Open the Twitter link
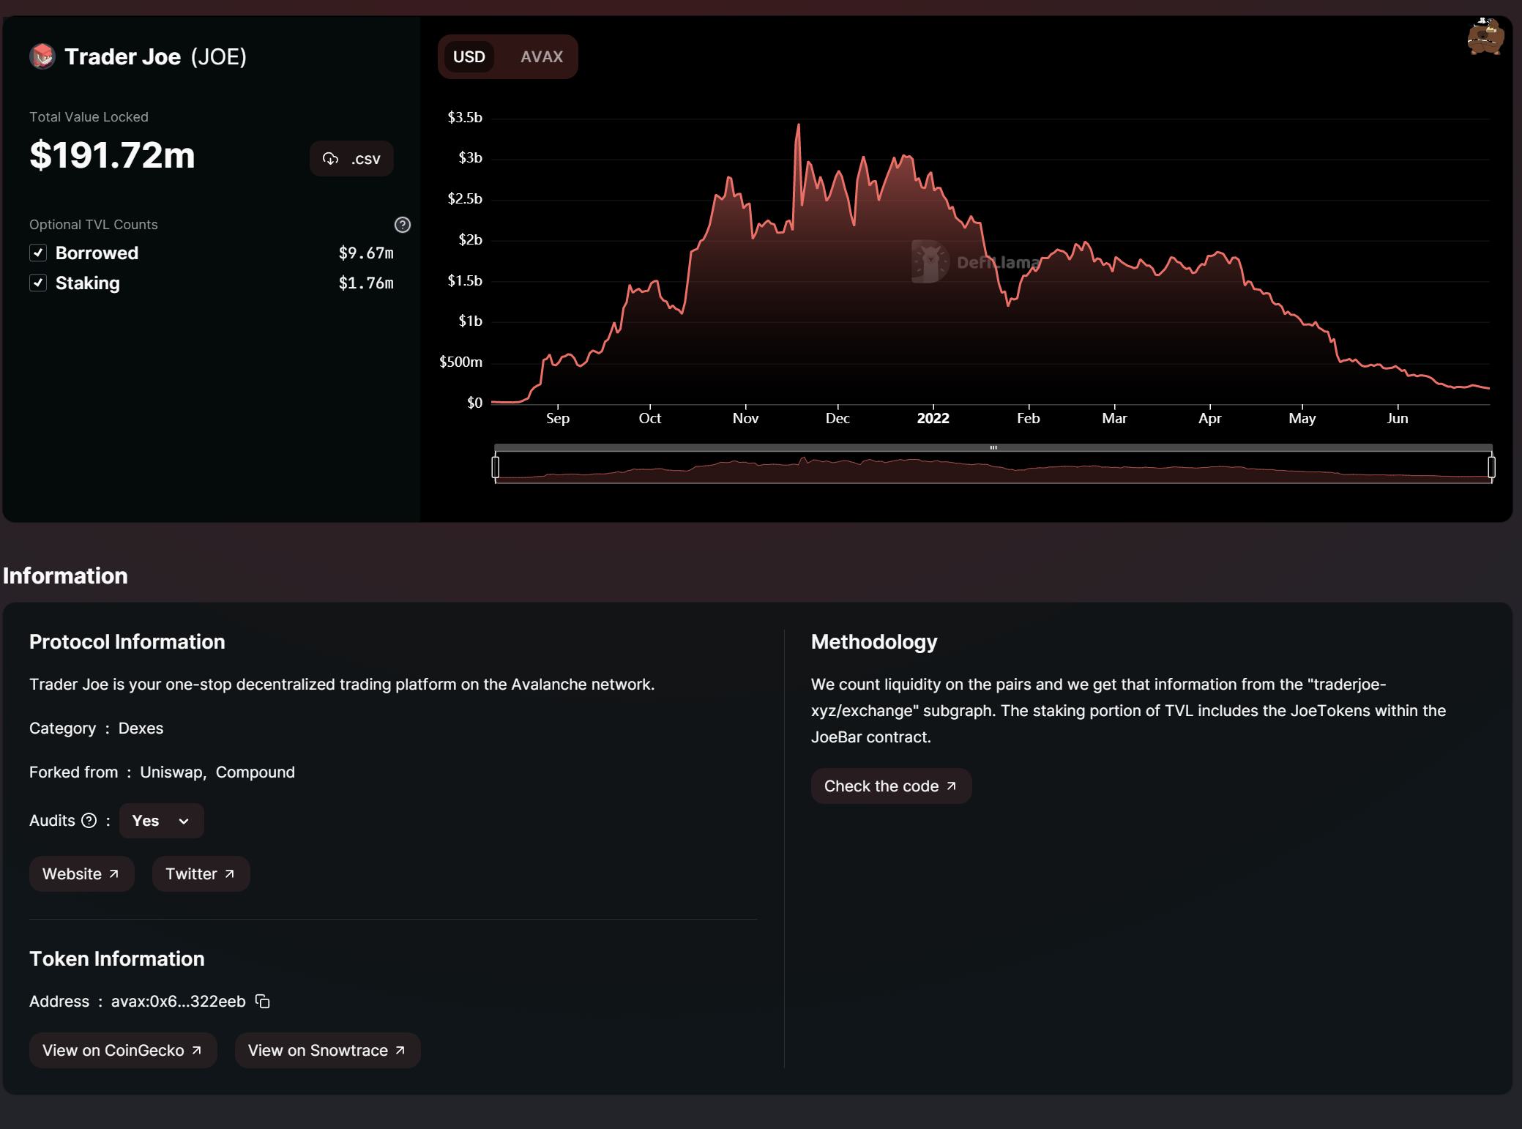This screenshot has width=1522, height=1129. point(201,873)
